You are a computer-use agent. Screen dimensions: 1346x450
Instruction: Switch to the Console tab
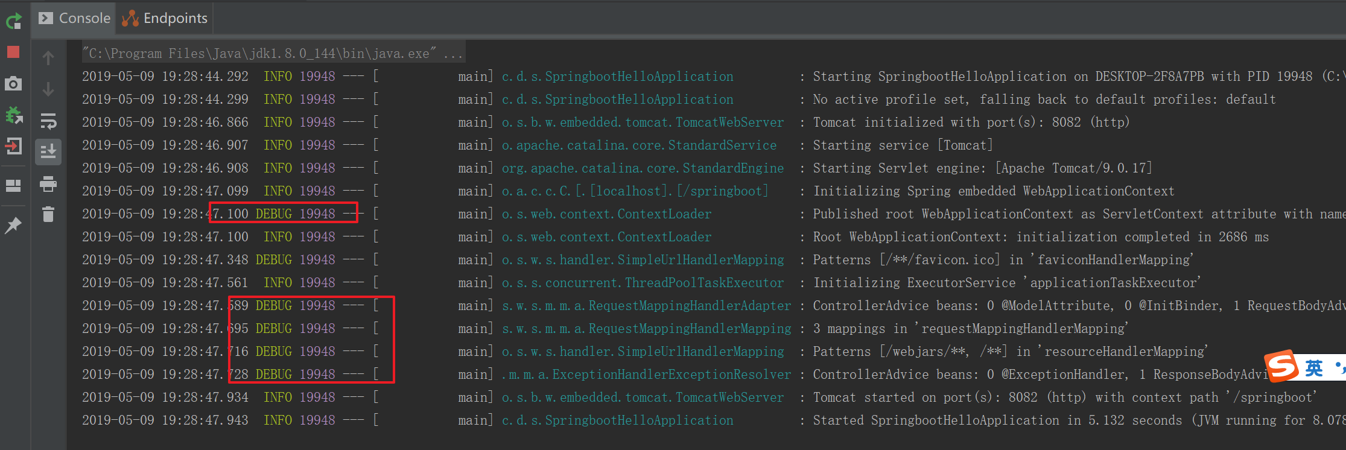click(75, 18)
